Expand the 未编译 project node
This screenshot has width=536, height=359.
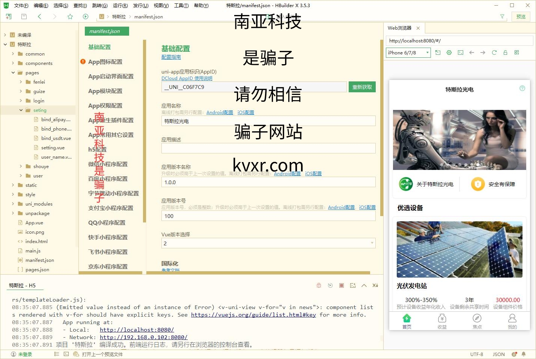pyautogui.click(x=5, y=35)
